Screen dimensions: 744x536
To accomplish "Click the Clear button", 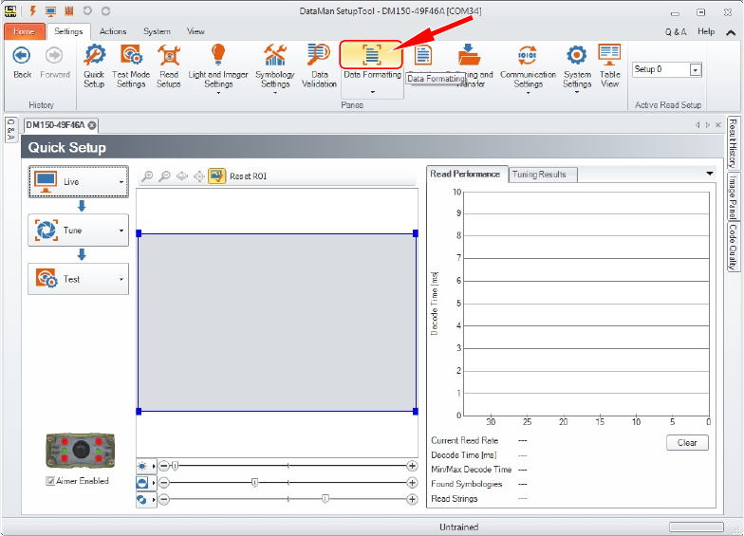I will pyautogui.click(x=687, y=442).
